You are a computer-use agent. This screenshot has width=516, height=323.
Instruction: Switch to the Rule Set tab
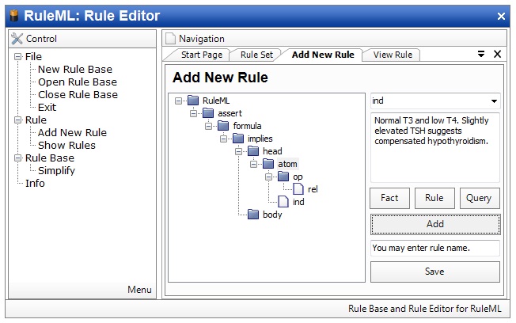(x=256, y=55)
